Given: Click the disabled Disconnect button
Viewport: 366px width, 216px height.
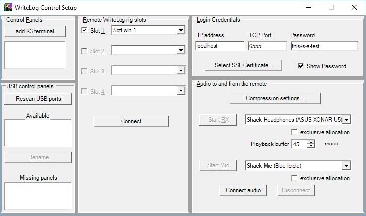Looking at the screenshot, I should click(x=296, y=190).
